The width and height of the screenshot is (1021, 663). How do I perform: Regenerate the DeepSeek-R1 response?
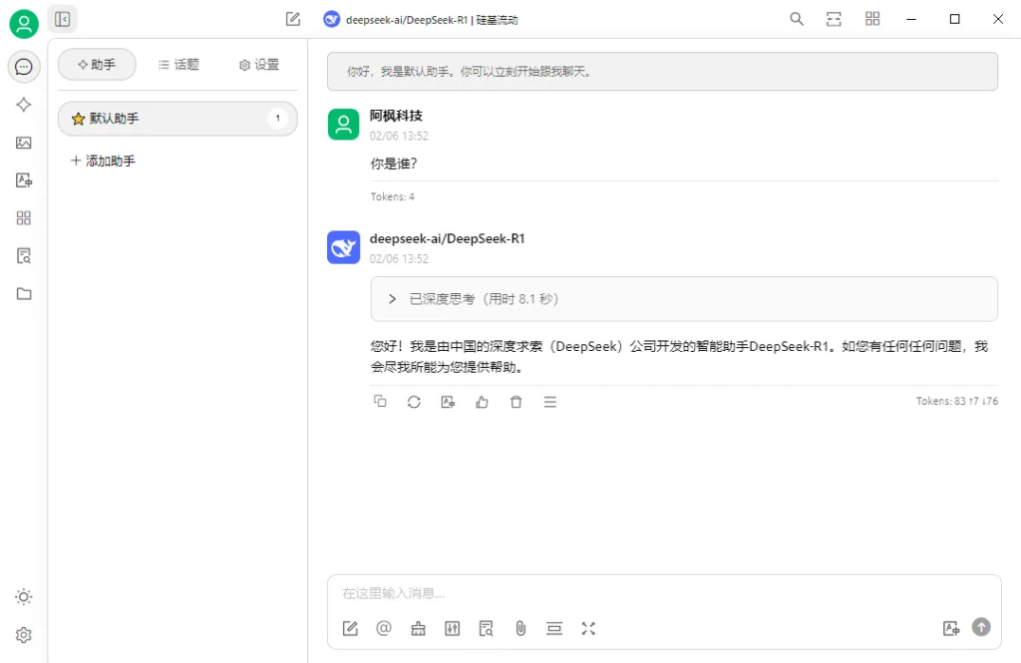click(x=414, y=402)
